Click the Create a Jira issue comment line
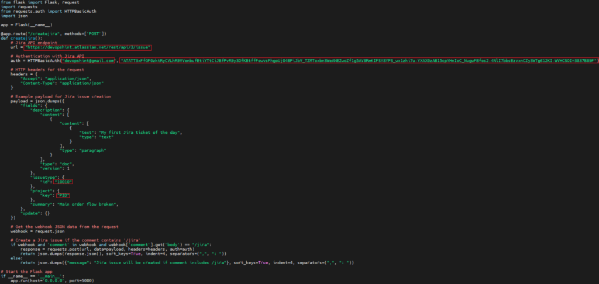Viewport: 599px width, 284px height. tap(75, 240)
